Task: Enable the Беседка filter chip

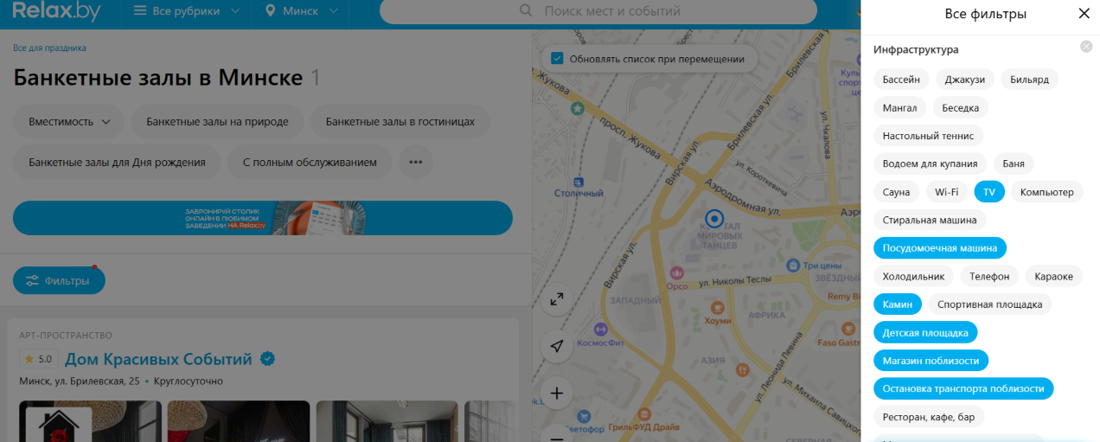Action: tap(960, 108)
